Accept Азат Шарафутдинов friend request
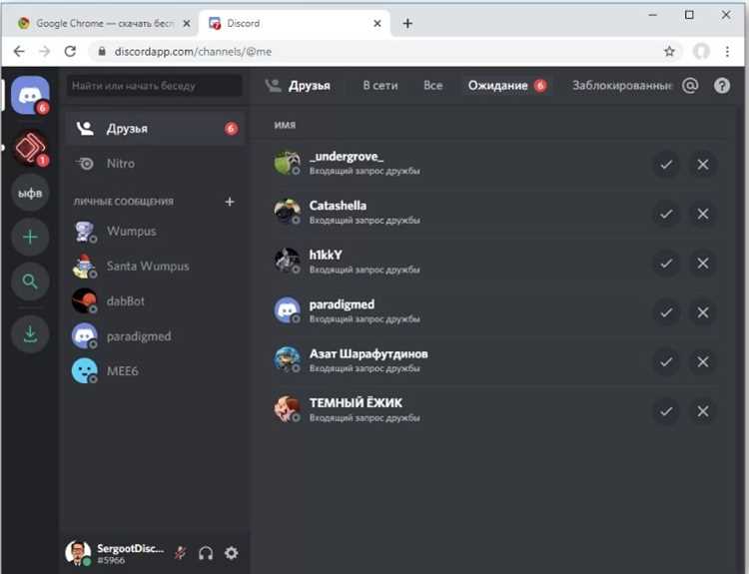 click(x=666, y=362)
